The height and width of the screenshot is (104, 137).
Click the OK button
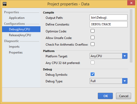pyautogui.click(x=105, y=96)
